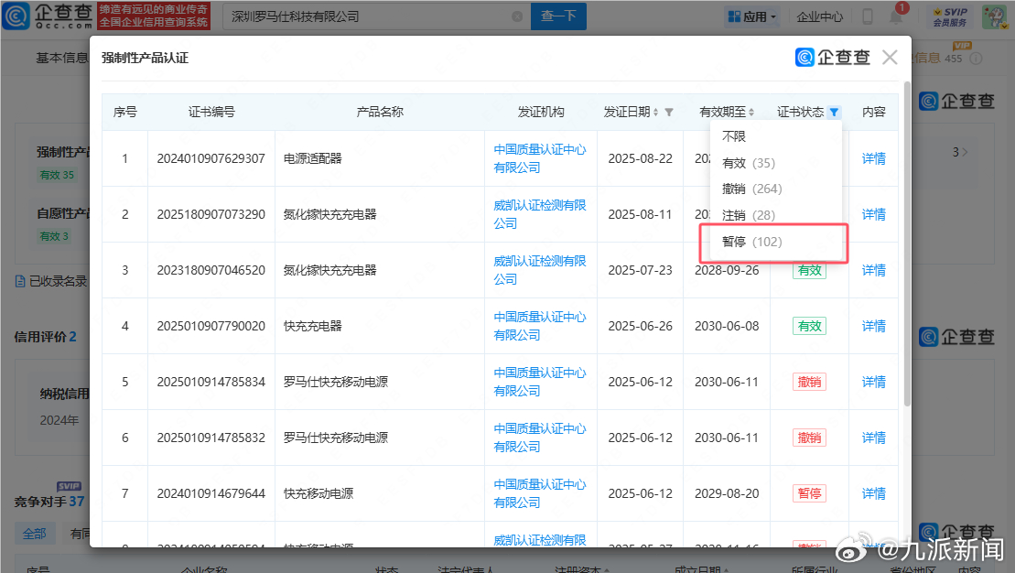The height and width of the screenshot is (573, 1015).
Task: Open 威凯认证检测有限公司 link in row 2
Action: [x=540, y=214]
